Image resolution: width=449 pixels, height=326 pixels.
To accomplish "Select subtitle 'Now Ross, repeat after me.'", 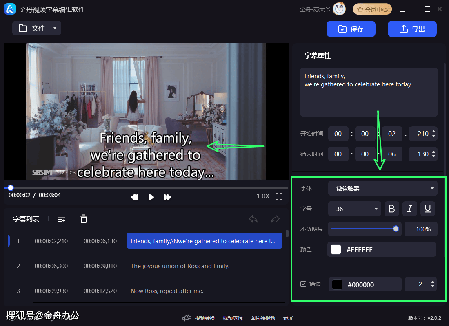I will pyautogui.click(x=167, y=291).
